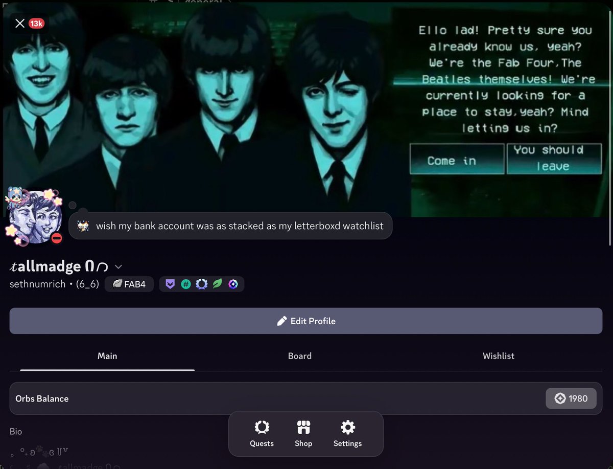Click the profile avatar picture
This screenshot has width=613, height=469.
[x=35, y=216]
